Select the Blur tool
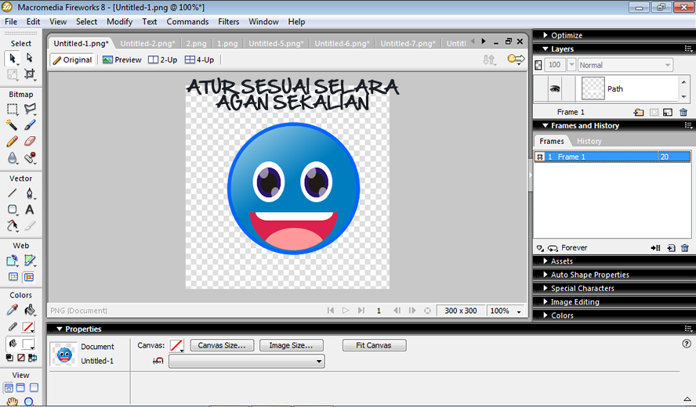This screenshot has height=407, width=696. [12, 158]
